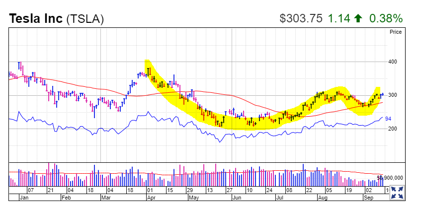Screen dimensions: 424x206
Task: Select the Jun month label on timeline
Action: pyautogui.click(x=237, y=197)
